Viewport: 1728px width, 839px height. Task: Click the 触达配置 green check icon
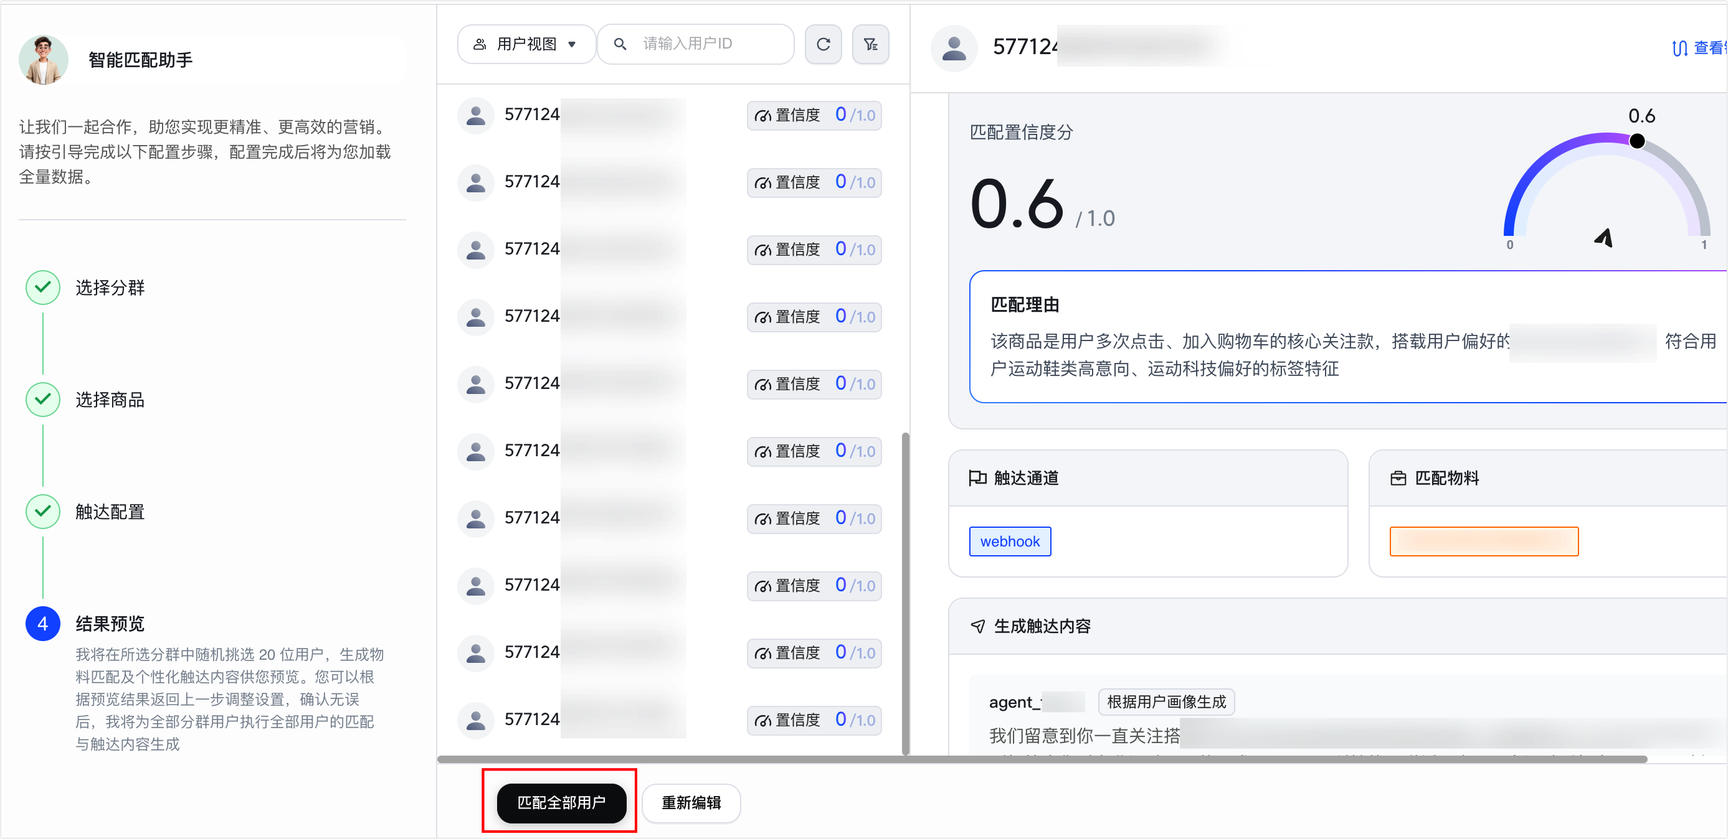[43, 512]
